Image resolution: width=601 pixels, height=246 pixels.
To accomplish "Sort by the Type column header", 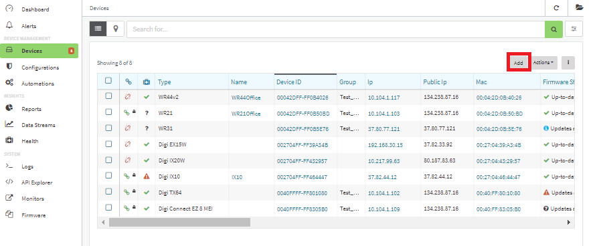I will tap(165, 82).
